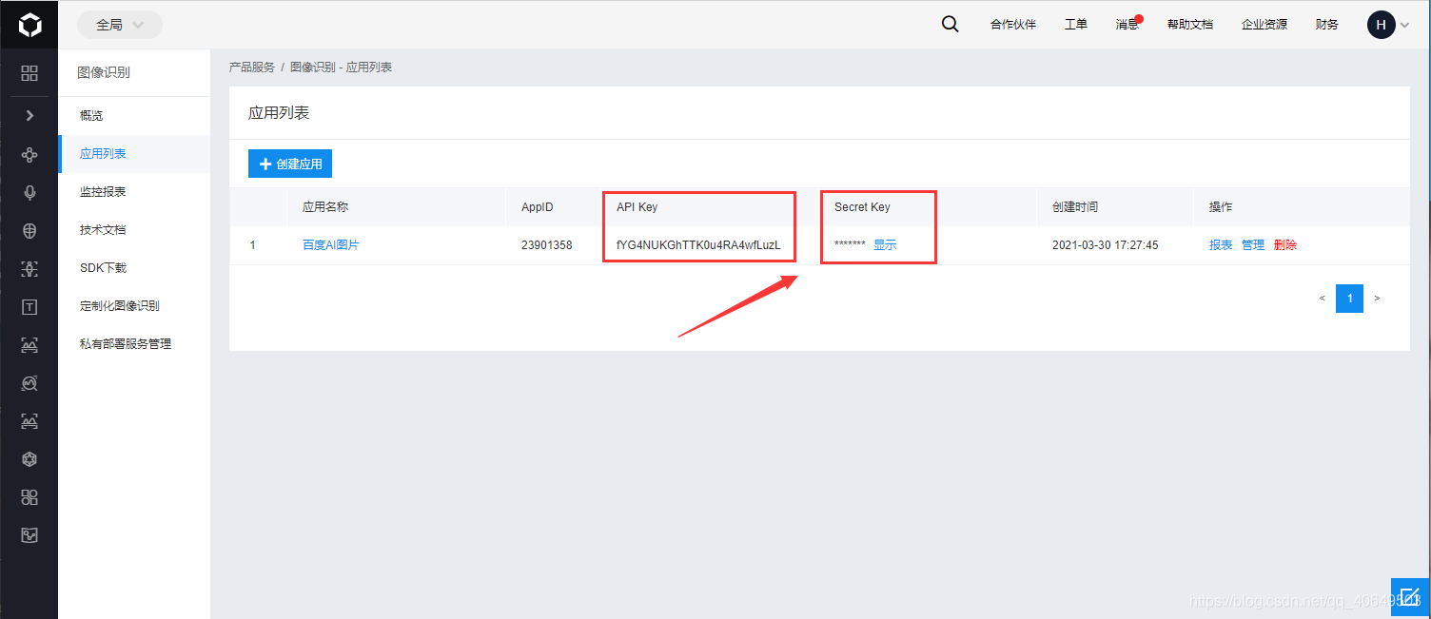
Task: Open 帮助文档 in the top navigation
Action: (x=1190, y=25)
